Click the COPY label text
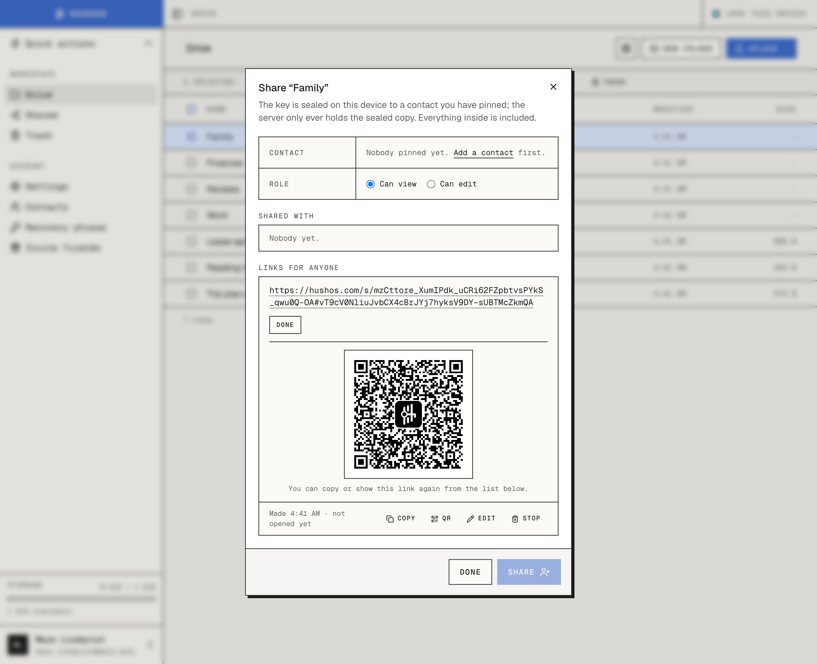Screen dimensions: 817x664 406,518
